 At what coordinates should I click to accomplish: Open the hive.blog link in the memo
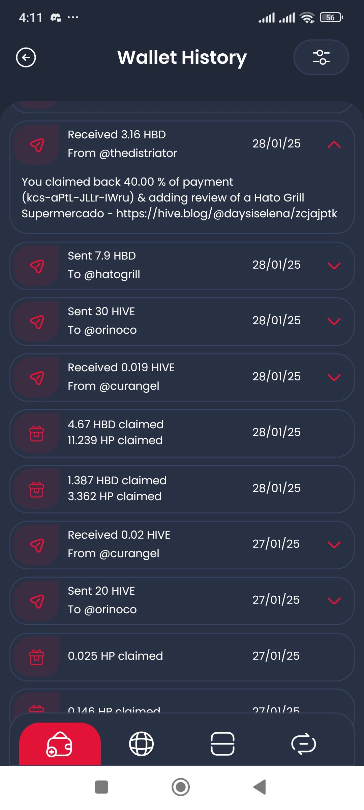226,214
